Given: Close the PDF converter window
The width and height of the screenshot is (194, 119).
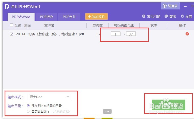Looking at the screenshot, I should tap(192, 6).
